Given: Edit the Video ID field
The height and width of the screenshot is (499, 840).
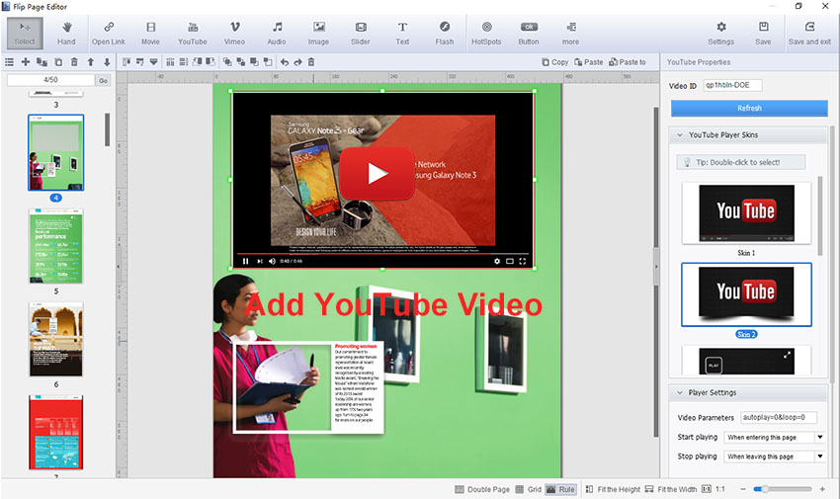Looking at the screenshot, I should click(x=732, y=85).
